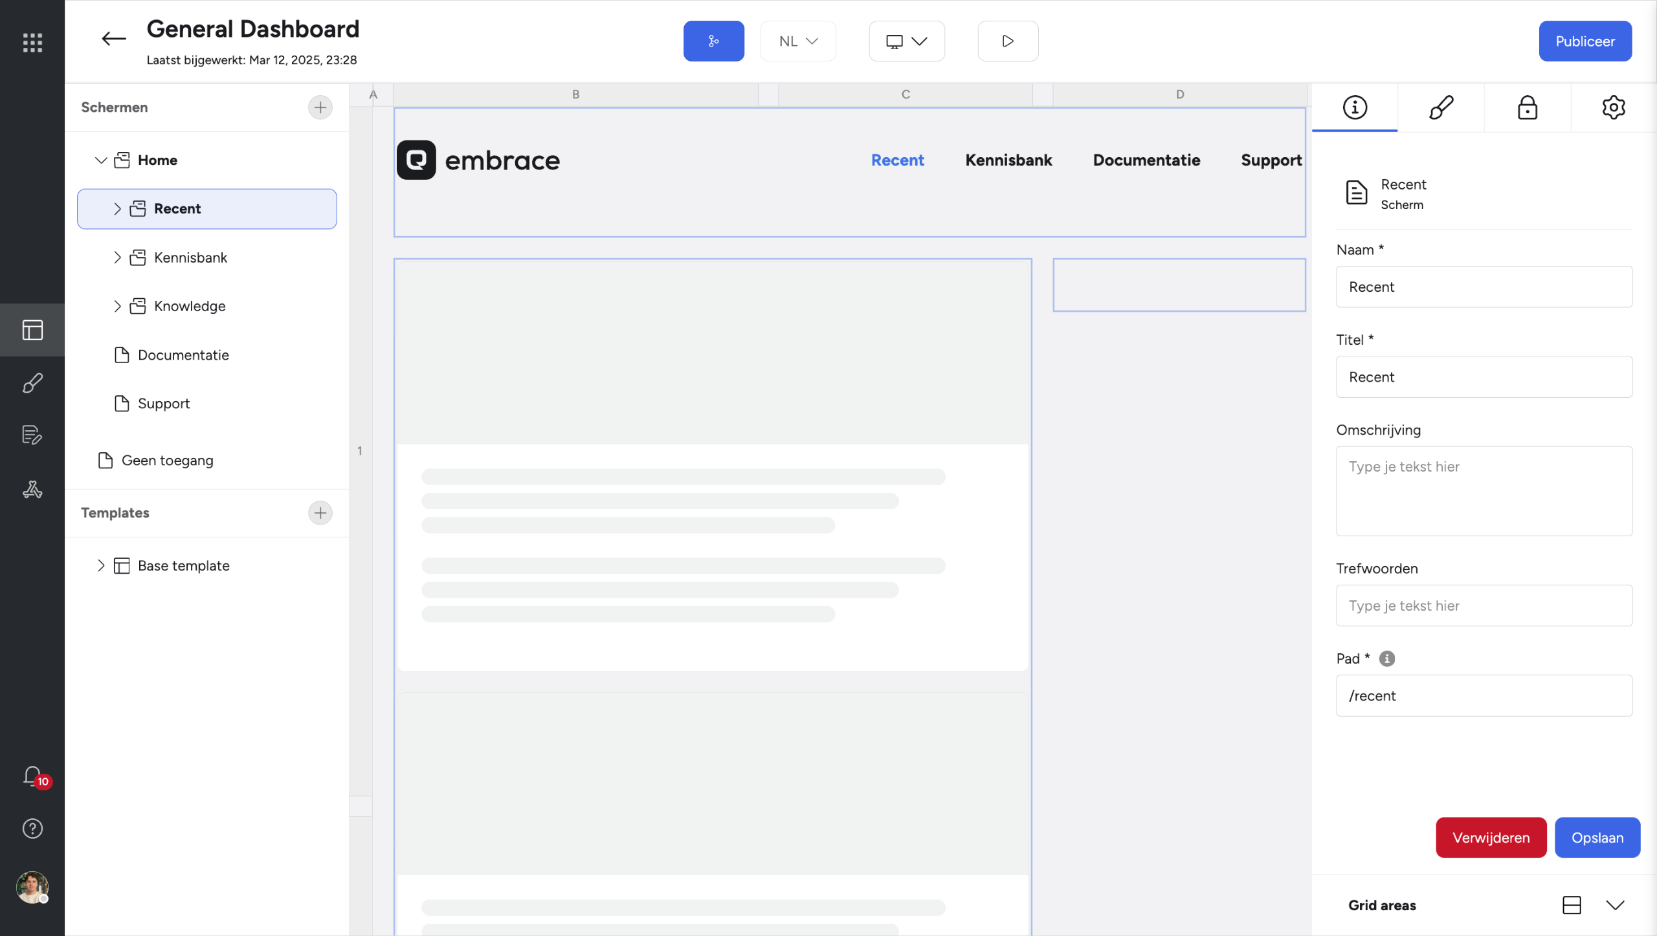Click the Opslaan button

coord(1597,838)
